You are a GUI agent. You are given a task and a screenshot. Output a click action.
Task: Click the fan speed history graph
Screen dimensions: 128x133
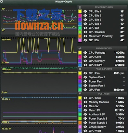[39, 81]
